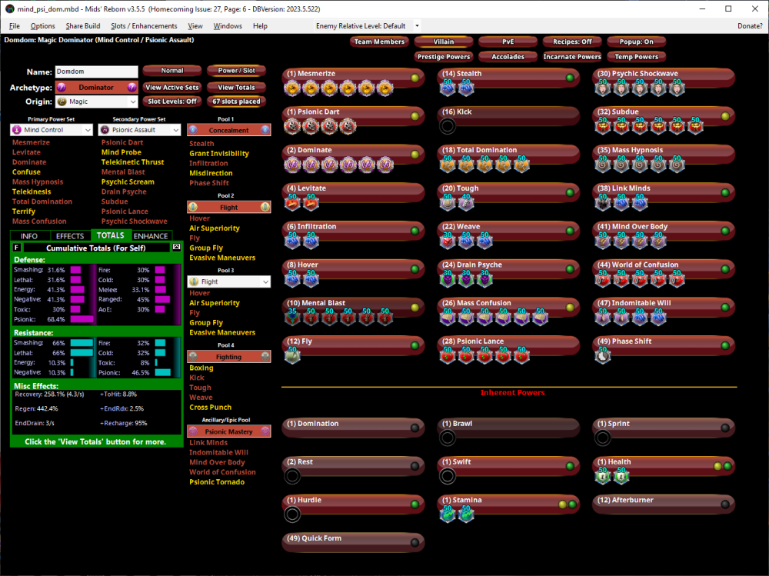Click the first slot icon under Drain Psyche
The height and width of the screenshot is (576, 769).
448,279
